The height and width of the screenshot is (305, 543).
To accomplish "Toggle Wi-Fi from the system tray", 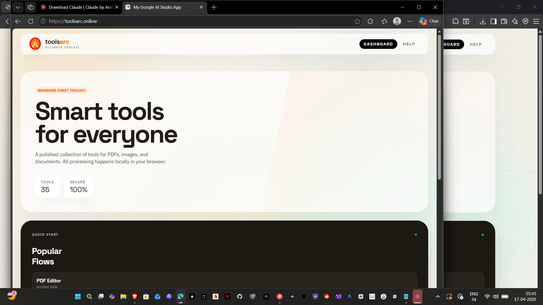I will coord(487,297).
